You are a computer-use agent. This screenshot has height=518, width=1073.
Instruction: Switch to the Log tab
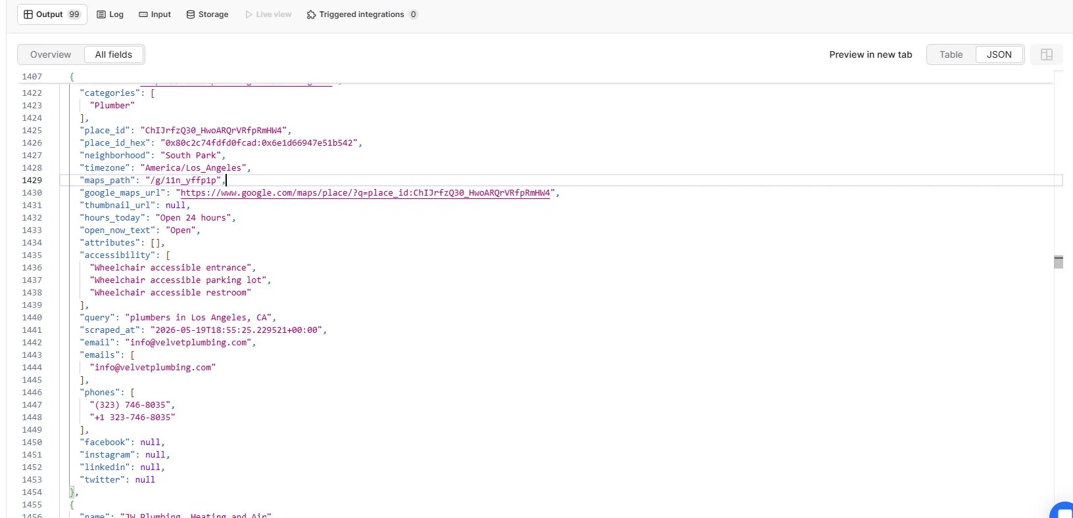click(x=110, y=14)
